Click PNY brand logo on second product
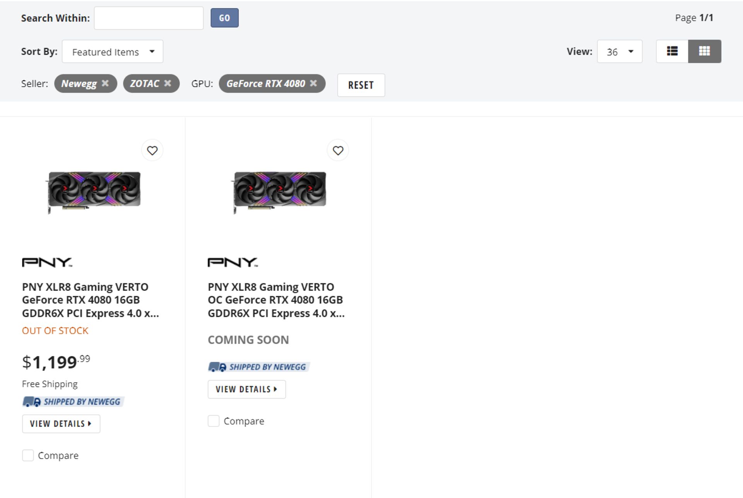Screen dimensions: 743x498 [233, 262]
